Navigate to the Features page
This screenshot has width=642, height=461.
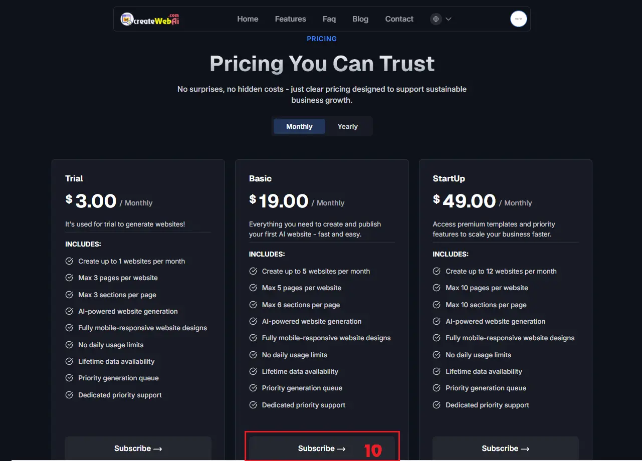tap(290, 19)
